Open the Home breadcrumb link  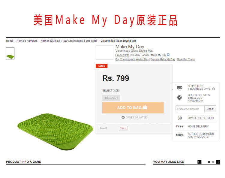10,41
